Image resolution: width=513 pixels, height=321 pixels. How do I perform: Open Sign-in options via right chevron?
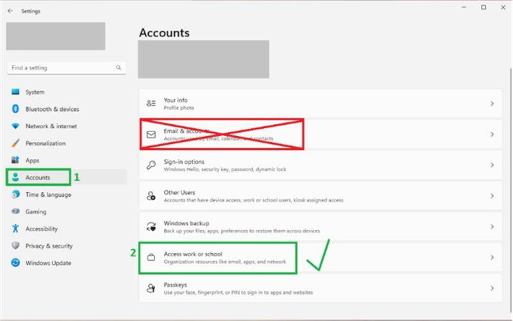click(492, 165)
